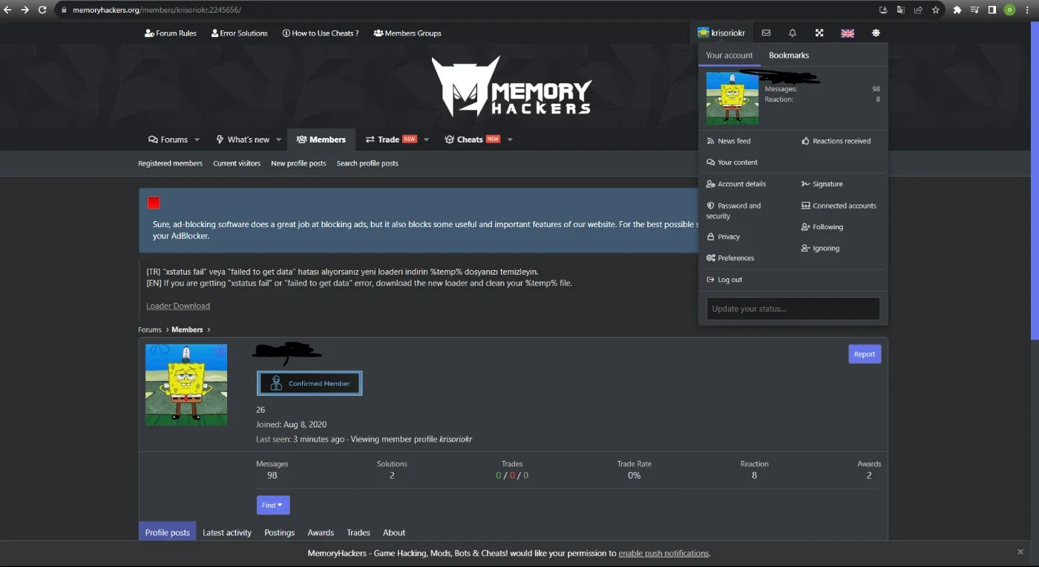
Task: Select the Postings tab
Action: (280, 532)
